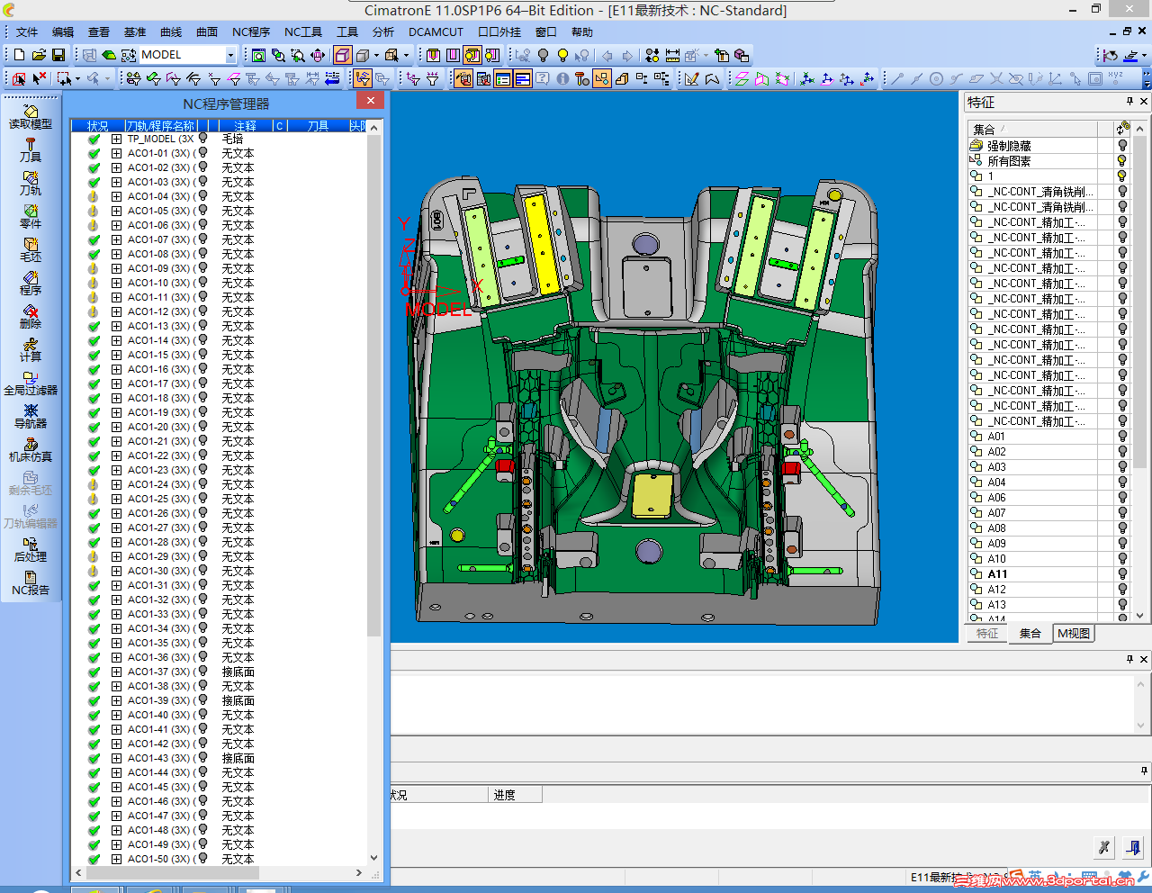The image size is (1152, 893).
Task: Expand the AC01-44 procedure node
Action: click(116, 772)
